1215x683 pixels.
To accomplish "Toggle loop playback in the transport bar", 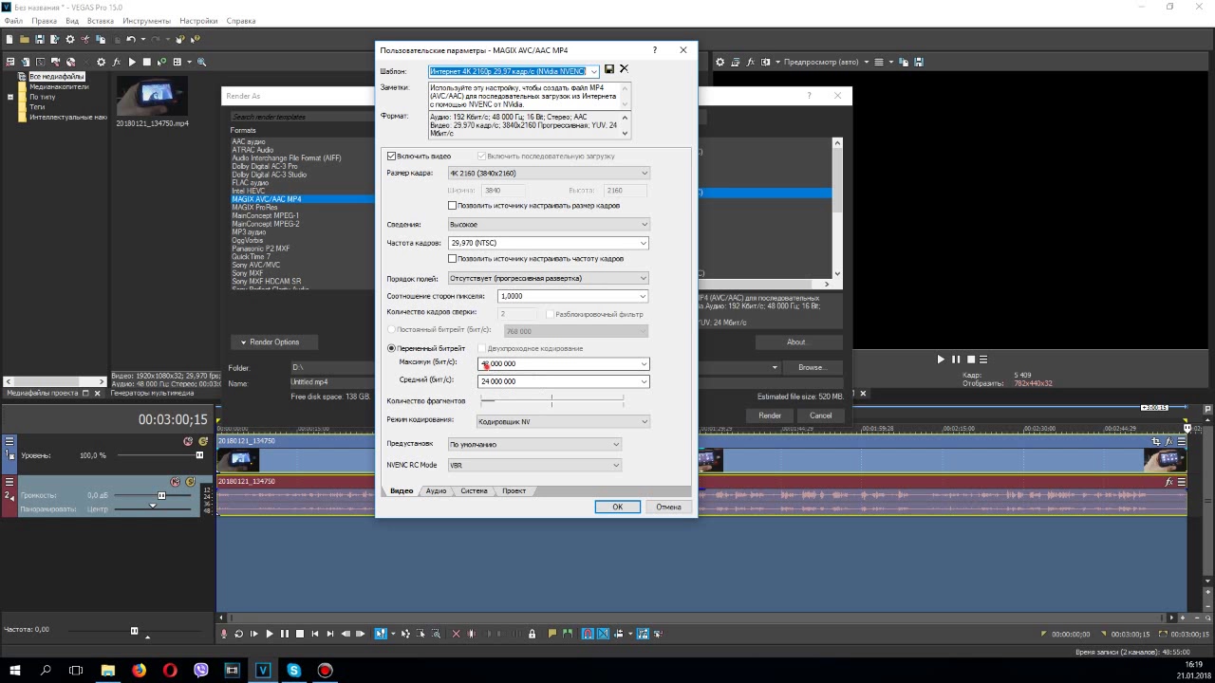I will click(239, 634).
